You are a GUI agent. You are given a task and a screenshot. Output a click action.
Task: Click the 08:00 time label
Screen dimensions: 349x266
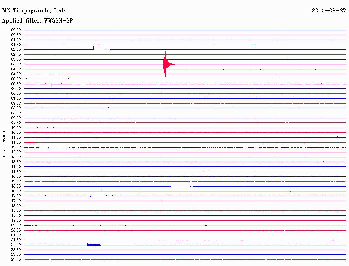click(x=16, y=108)
